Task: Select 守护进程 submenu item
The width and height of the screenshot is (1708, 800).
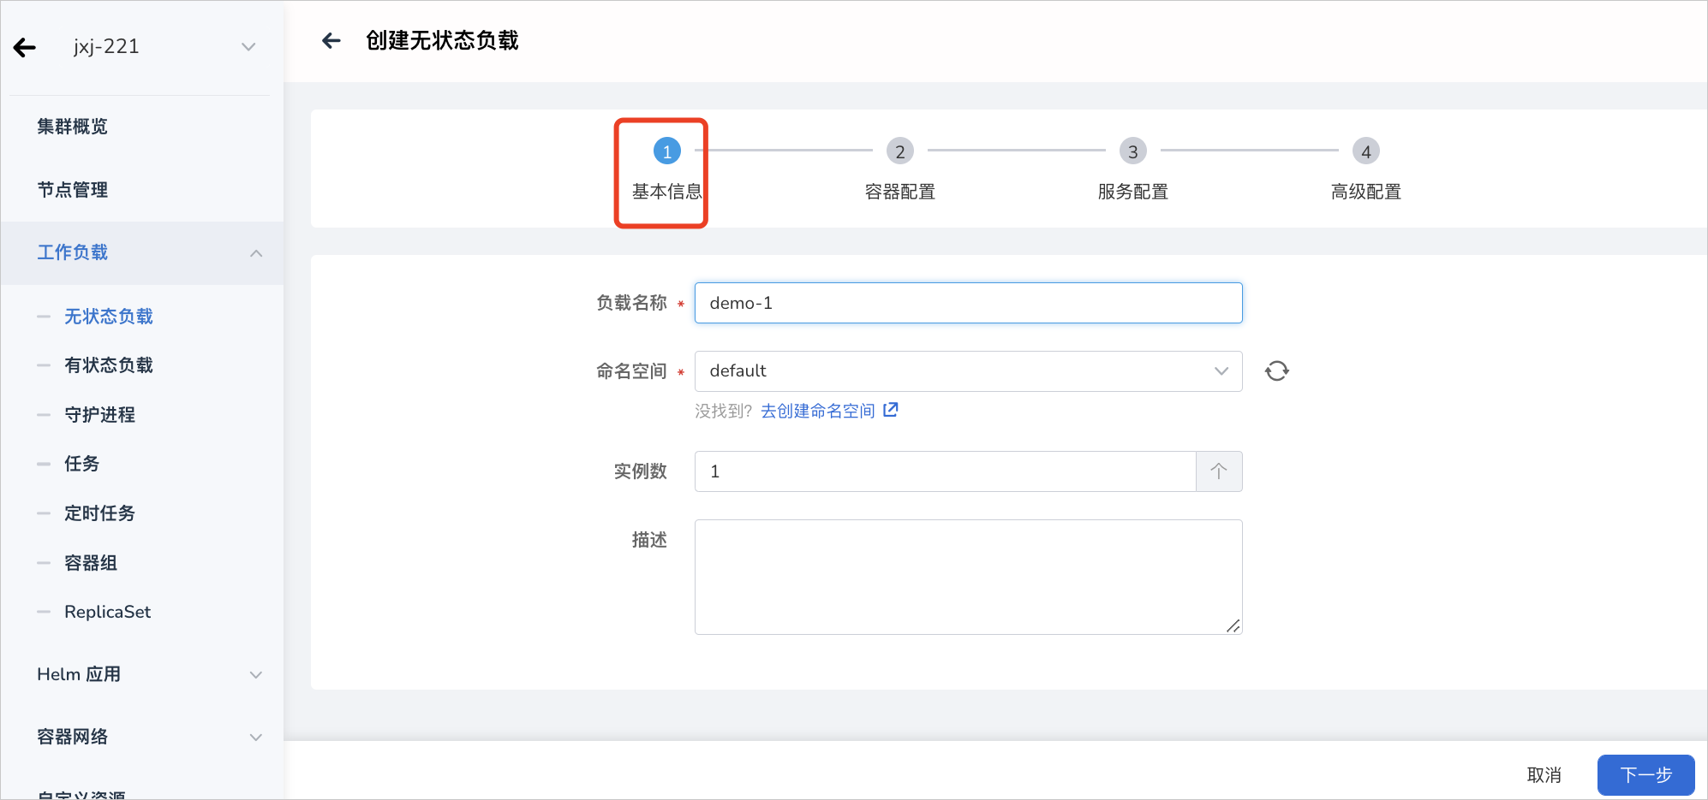Action: [100, 415]
